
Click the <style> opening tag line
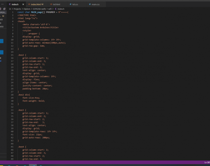(27, 30)
